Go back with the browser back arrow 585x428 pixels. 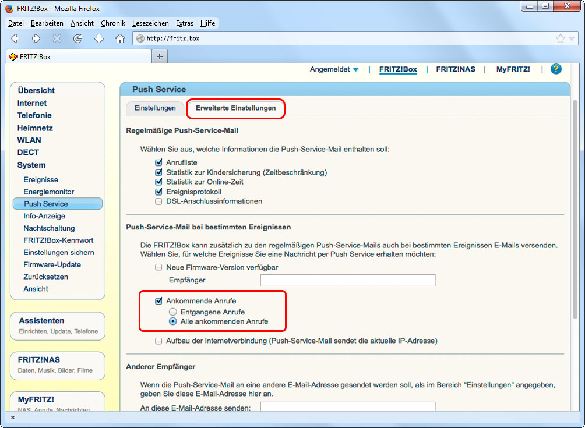15,38
